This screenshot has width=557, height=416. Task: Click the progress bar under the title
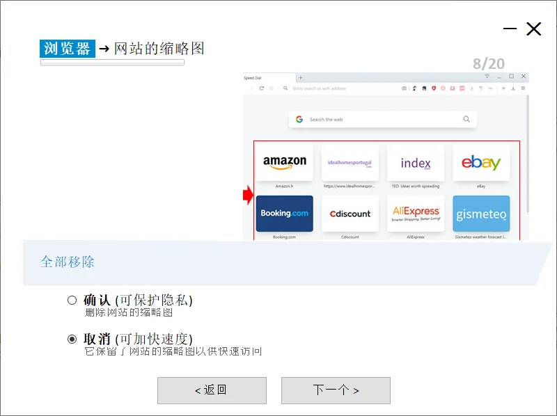(112, 63)
